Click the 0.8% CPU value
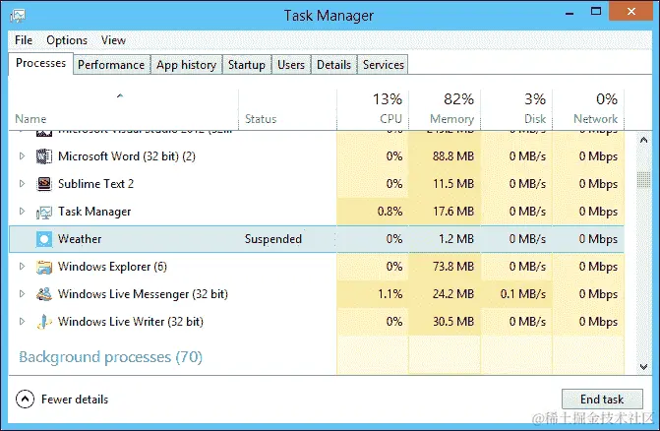 [x=390, y=212]
